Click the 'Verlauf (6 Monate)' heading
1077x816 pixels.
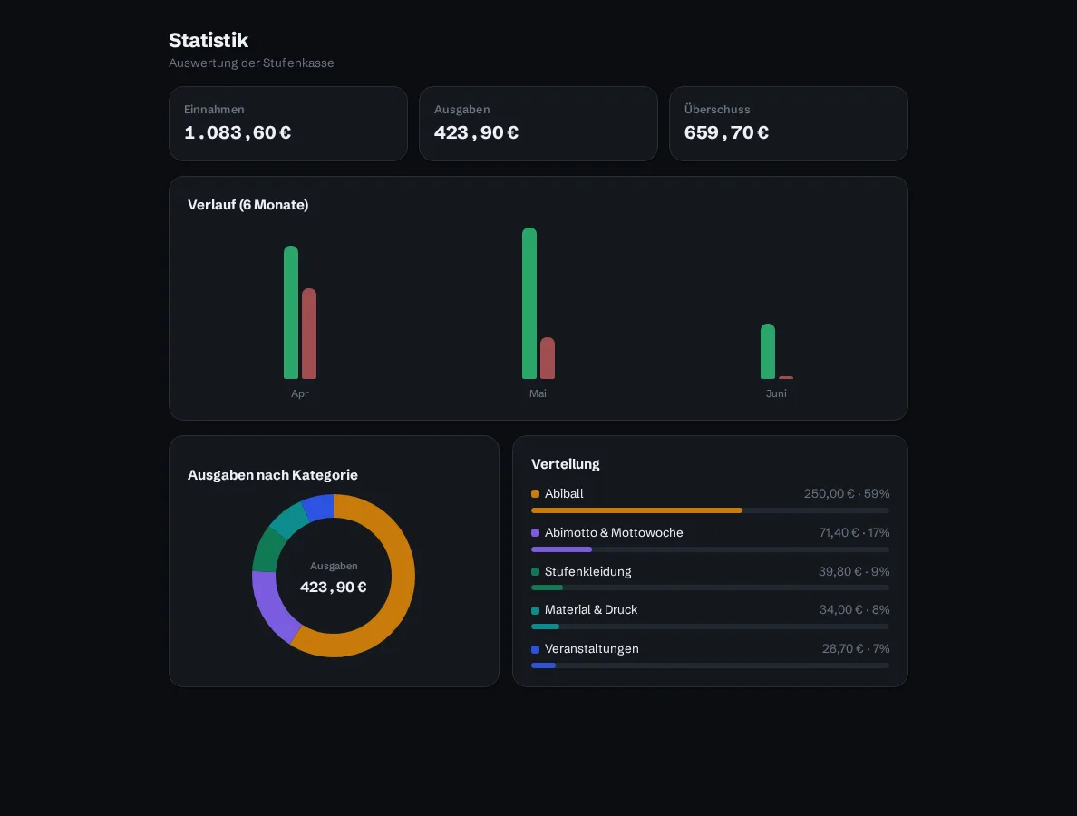(x=248, y=205)
